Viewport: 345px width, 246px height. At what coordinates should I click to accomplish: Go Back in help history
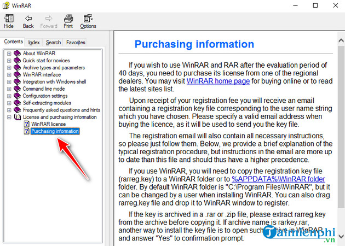pyautogui.click(x=28, y=21)
